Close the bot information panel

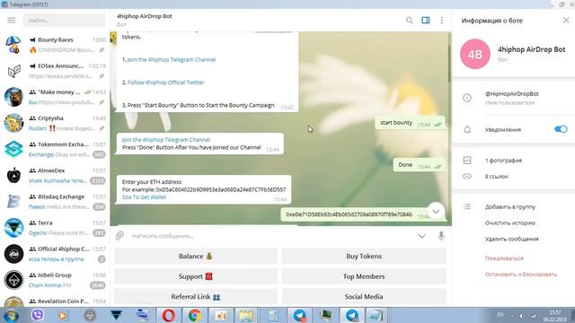566,20
